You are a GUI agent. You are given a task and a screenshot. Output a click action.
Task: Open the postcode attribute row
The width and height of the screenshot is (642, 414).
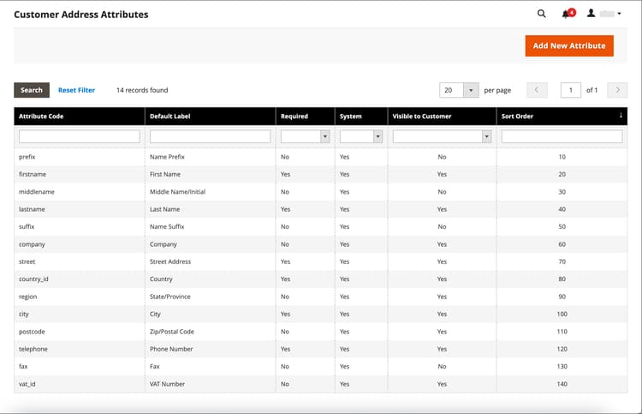point(321,332)
